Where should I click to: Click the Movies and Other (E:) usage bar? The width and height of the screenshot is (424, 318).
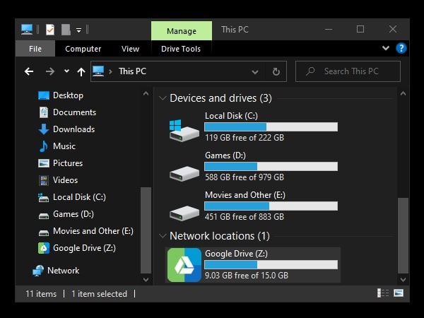coord(271,206)
